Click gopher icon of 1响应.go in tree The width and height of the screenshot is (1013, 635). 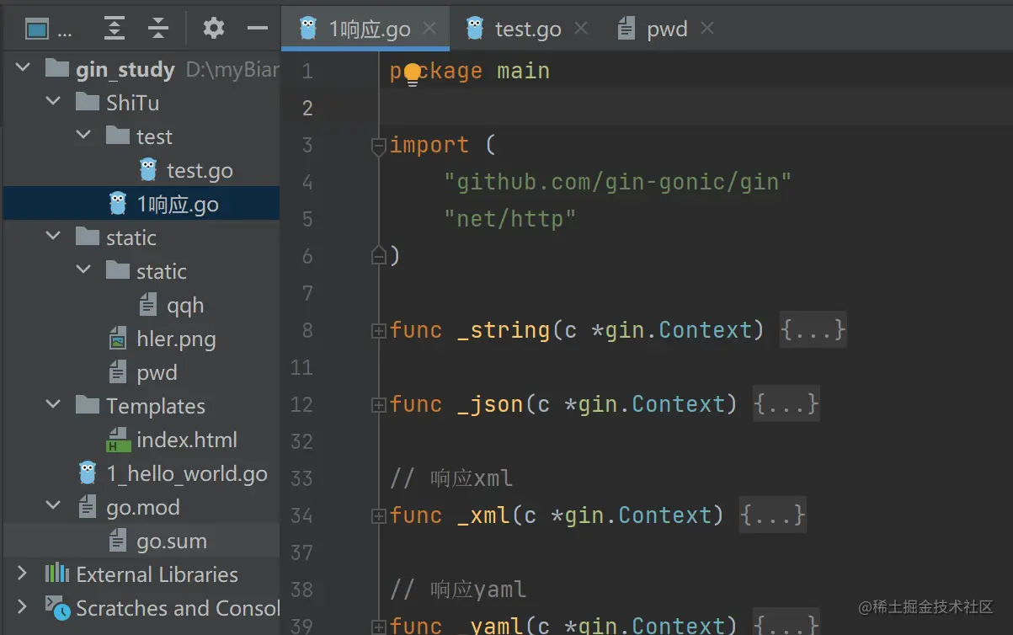click(118, 204)
